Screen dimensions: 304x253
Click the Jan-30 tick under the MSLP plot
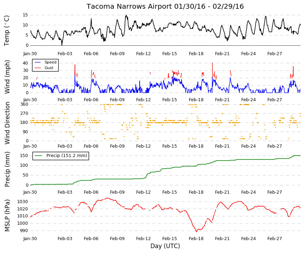point(30,239)
